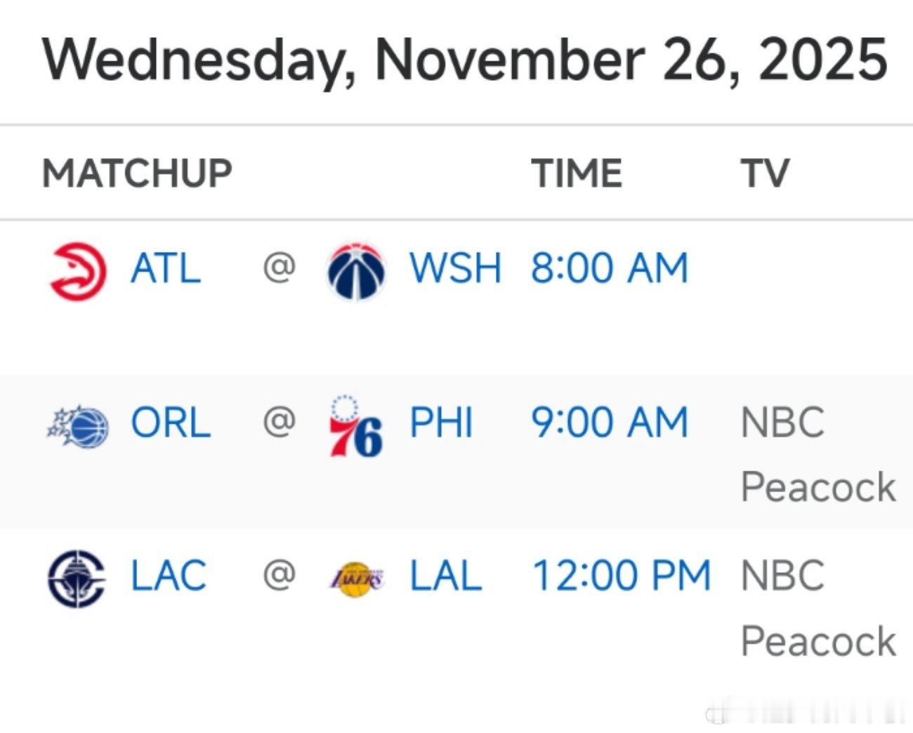Click the TIME column header
913x733 pixels.
tap(577, 173)
